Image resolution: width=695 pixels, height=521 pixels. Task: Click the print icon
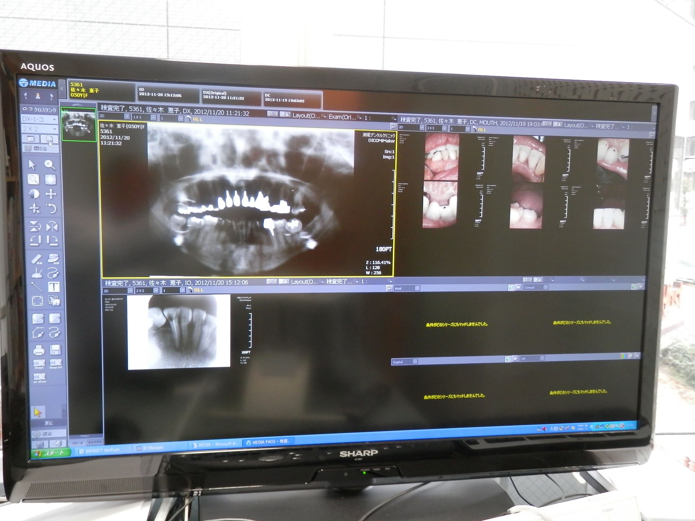point(39,349)
